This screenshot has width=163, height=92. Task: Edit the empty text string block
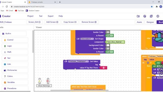click(x=104, y=68)
